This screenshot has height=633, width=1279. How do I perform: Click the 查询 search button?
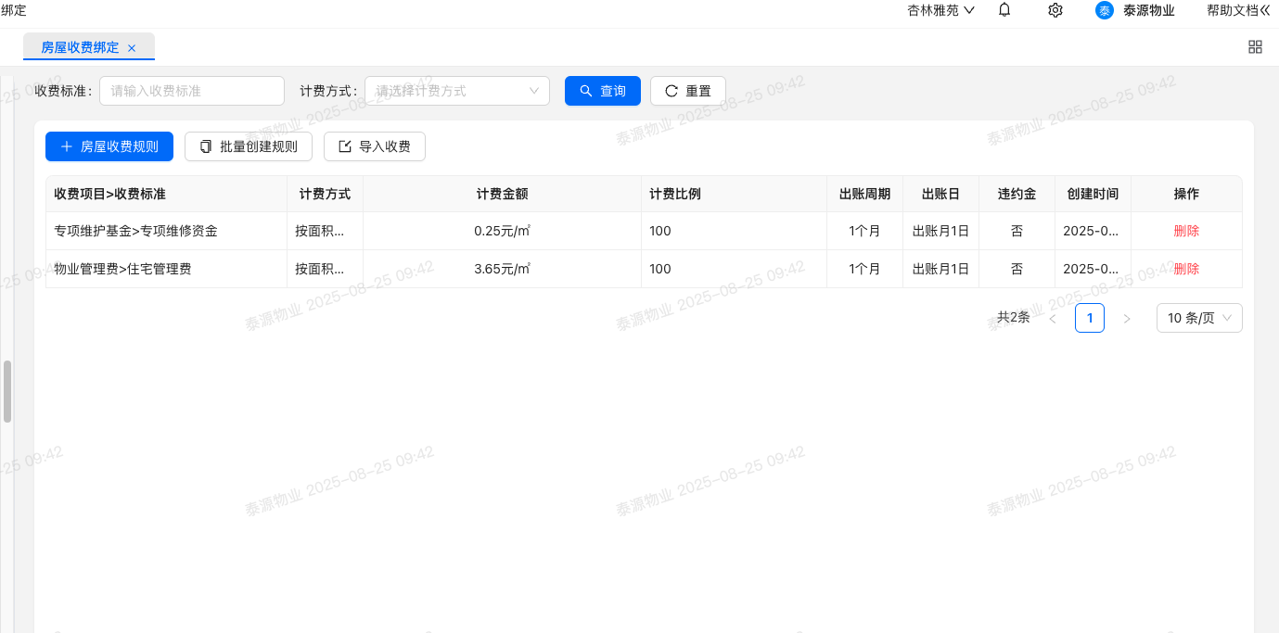click(602, 91)
